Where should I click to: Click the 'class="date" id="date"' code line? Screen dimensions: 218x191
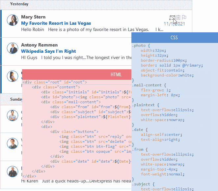(x=91, y=161)
